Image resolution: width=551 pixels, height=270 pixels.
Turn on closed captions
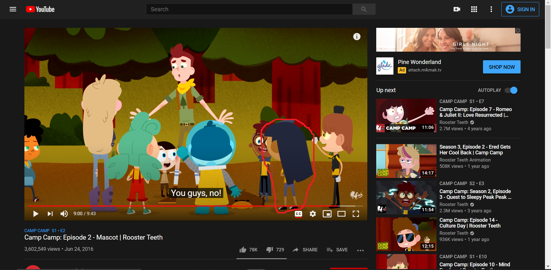pos(298,214)
